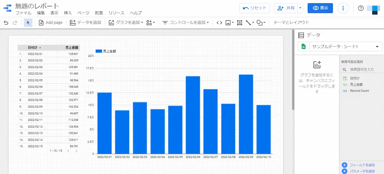Open the ファイル menu
This screenshot has height=174, width=384.
(23, 13)
